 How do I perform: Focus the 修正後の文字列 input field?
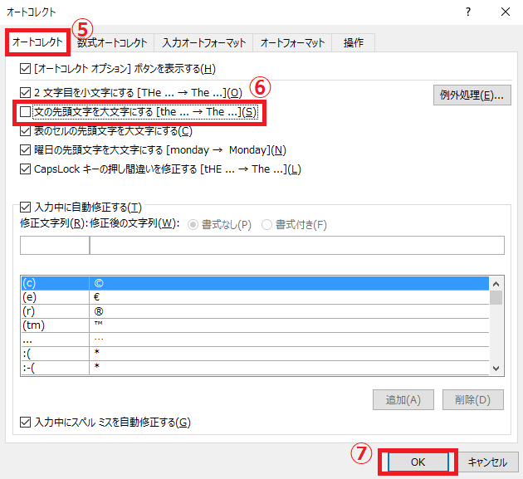297,246
